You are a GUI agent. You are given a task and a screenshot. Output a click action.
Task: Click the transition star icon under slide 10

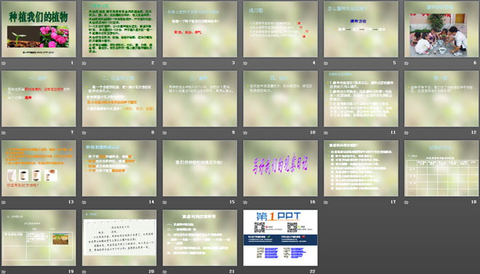[x=245, y=133]
